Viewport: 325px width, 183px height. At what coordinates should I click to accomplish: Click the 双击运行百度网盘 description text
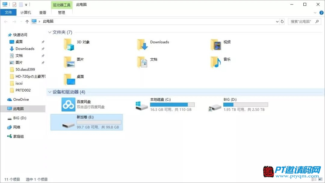click(91, 107)
